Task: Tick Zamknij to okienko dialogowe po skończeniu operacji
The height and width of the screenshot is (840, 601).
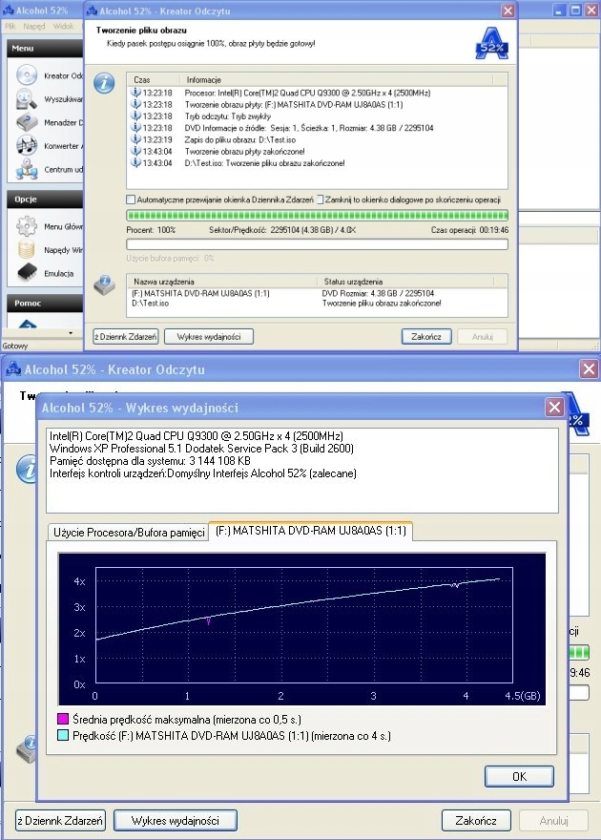Action: (x=320, y=199)
